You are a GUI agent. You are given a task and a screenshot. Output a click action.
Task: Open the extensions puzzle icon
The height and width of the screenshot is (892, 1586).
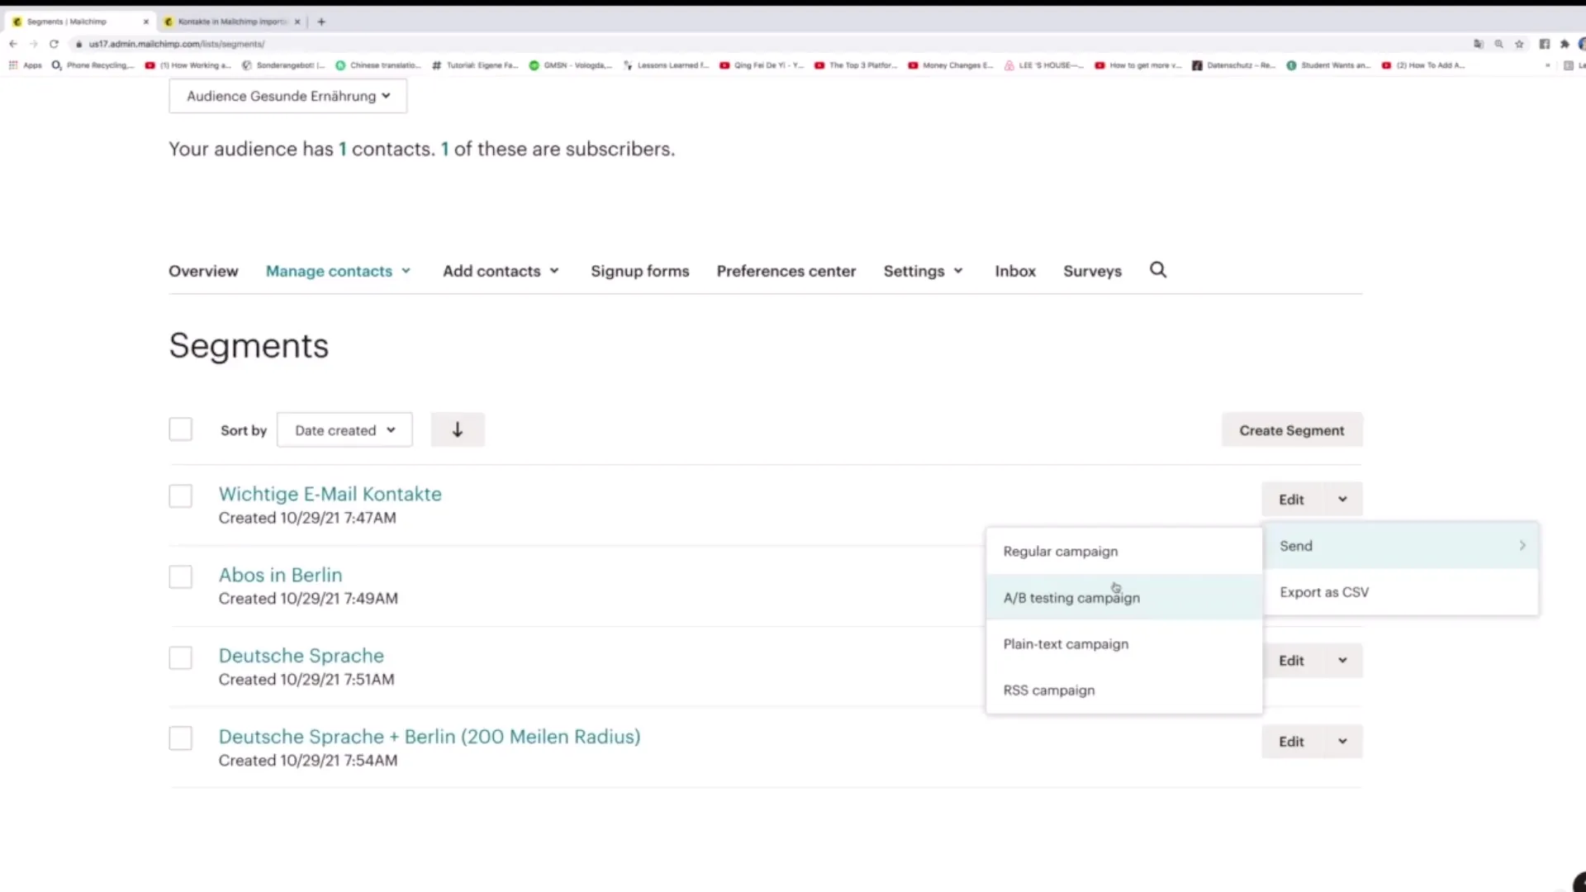coord(1564,44)
